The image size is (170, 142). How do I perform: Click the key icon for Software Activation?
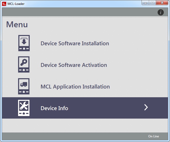click(24, 65)
